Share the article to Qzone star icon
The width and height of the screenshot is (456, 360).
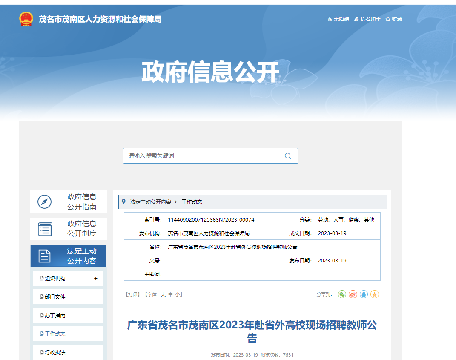pos(375,294)
